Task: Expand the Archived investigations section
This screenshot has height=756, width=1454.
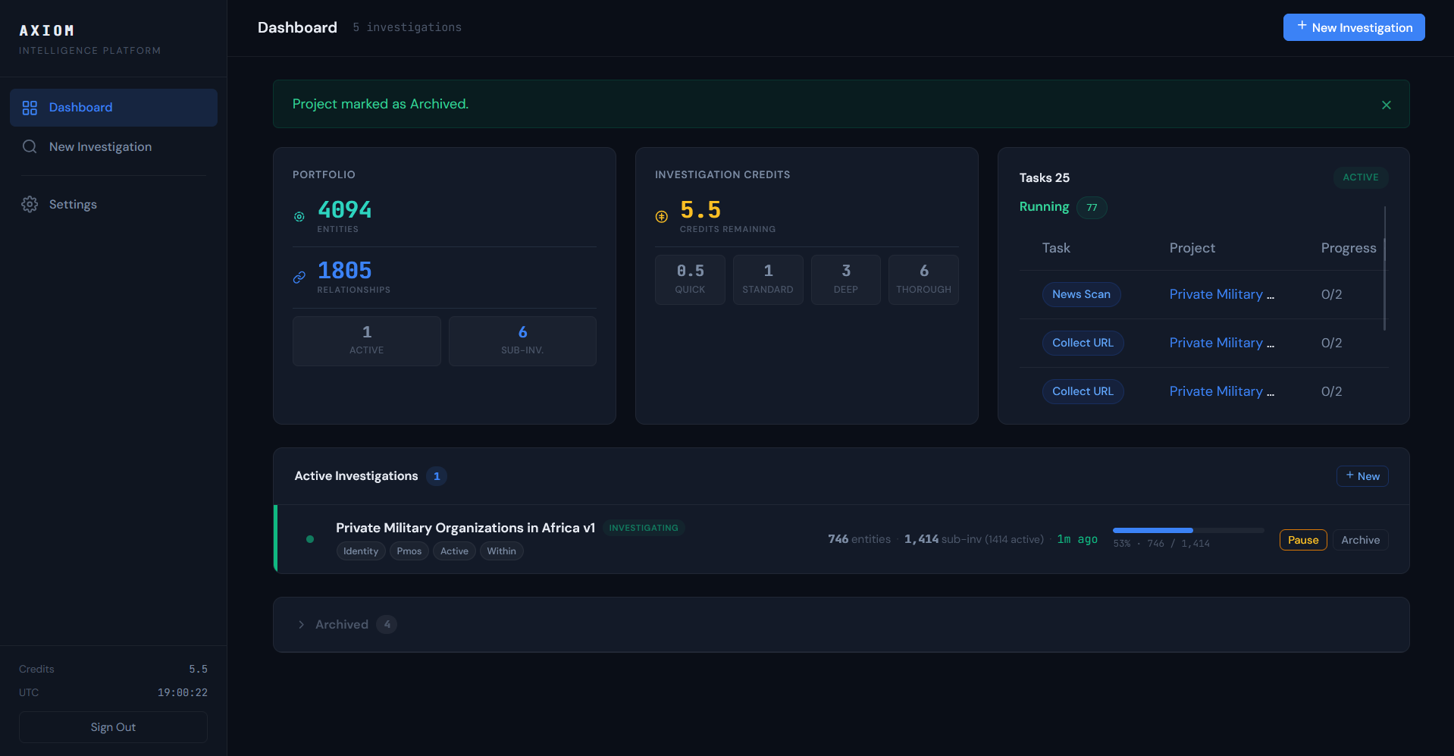Action: (342, 624)
